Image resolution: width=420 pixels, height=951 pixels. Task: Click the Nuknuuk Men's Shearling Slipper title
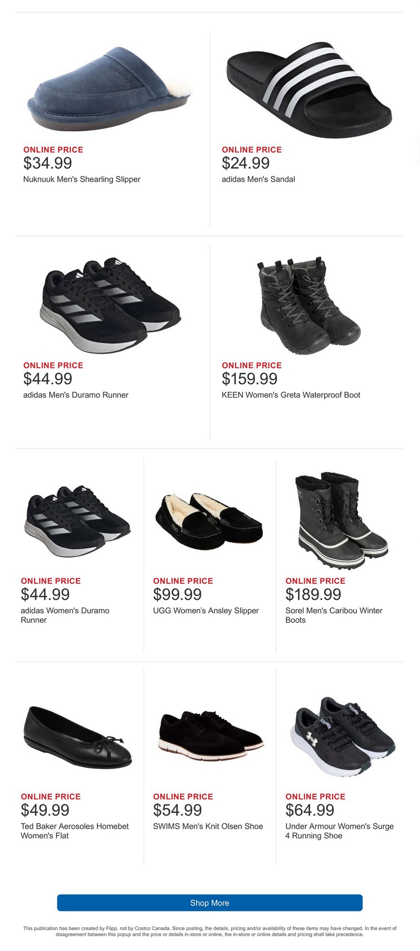[x=82, y=179]
